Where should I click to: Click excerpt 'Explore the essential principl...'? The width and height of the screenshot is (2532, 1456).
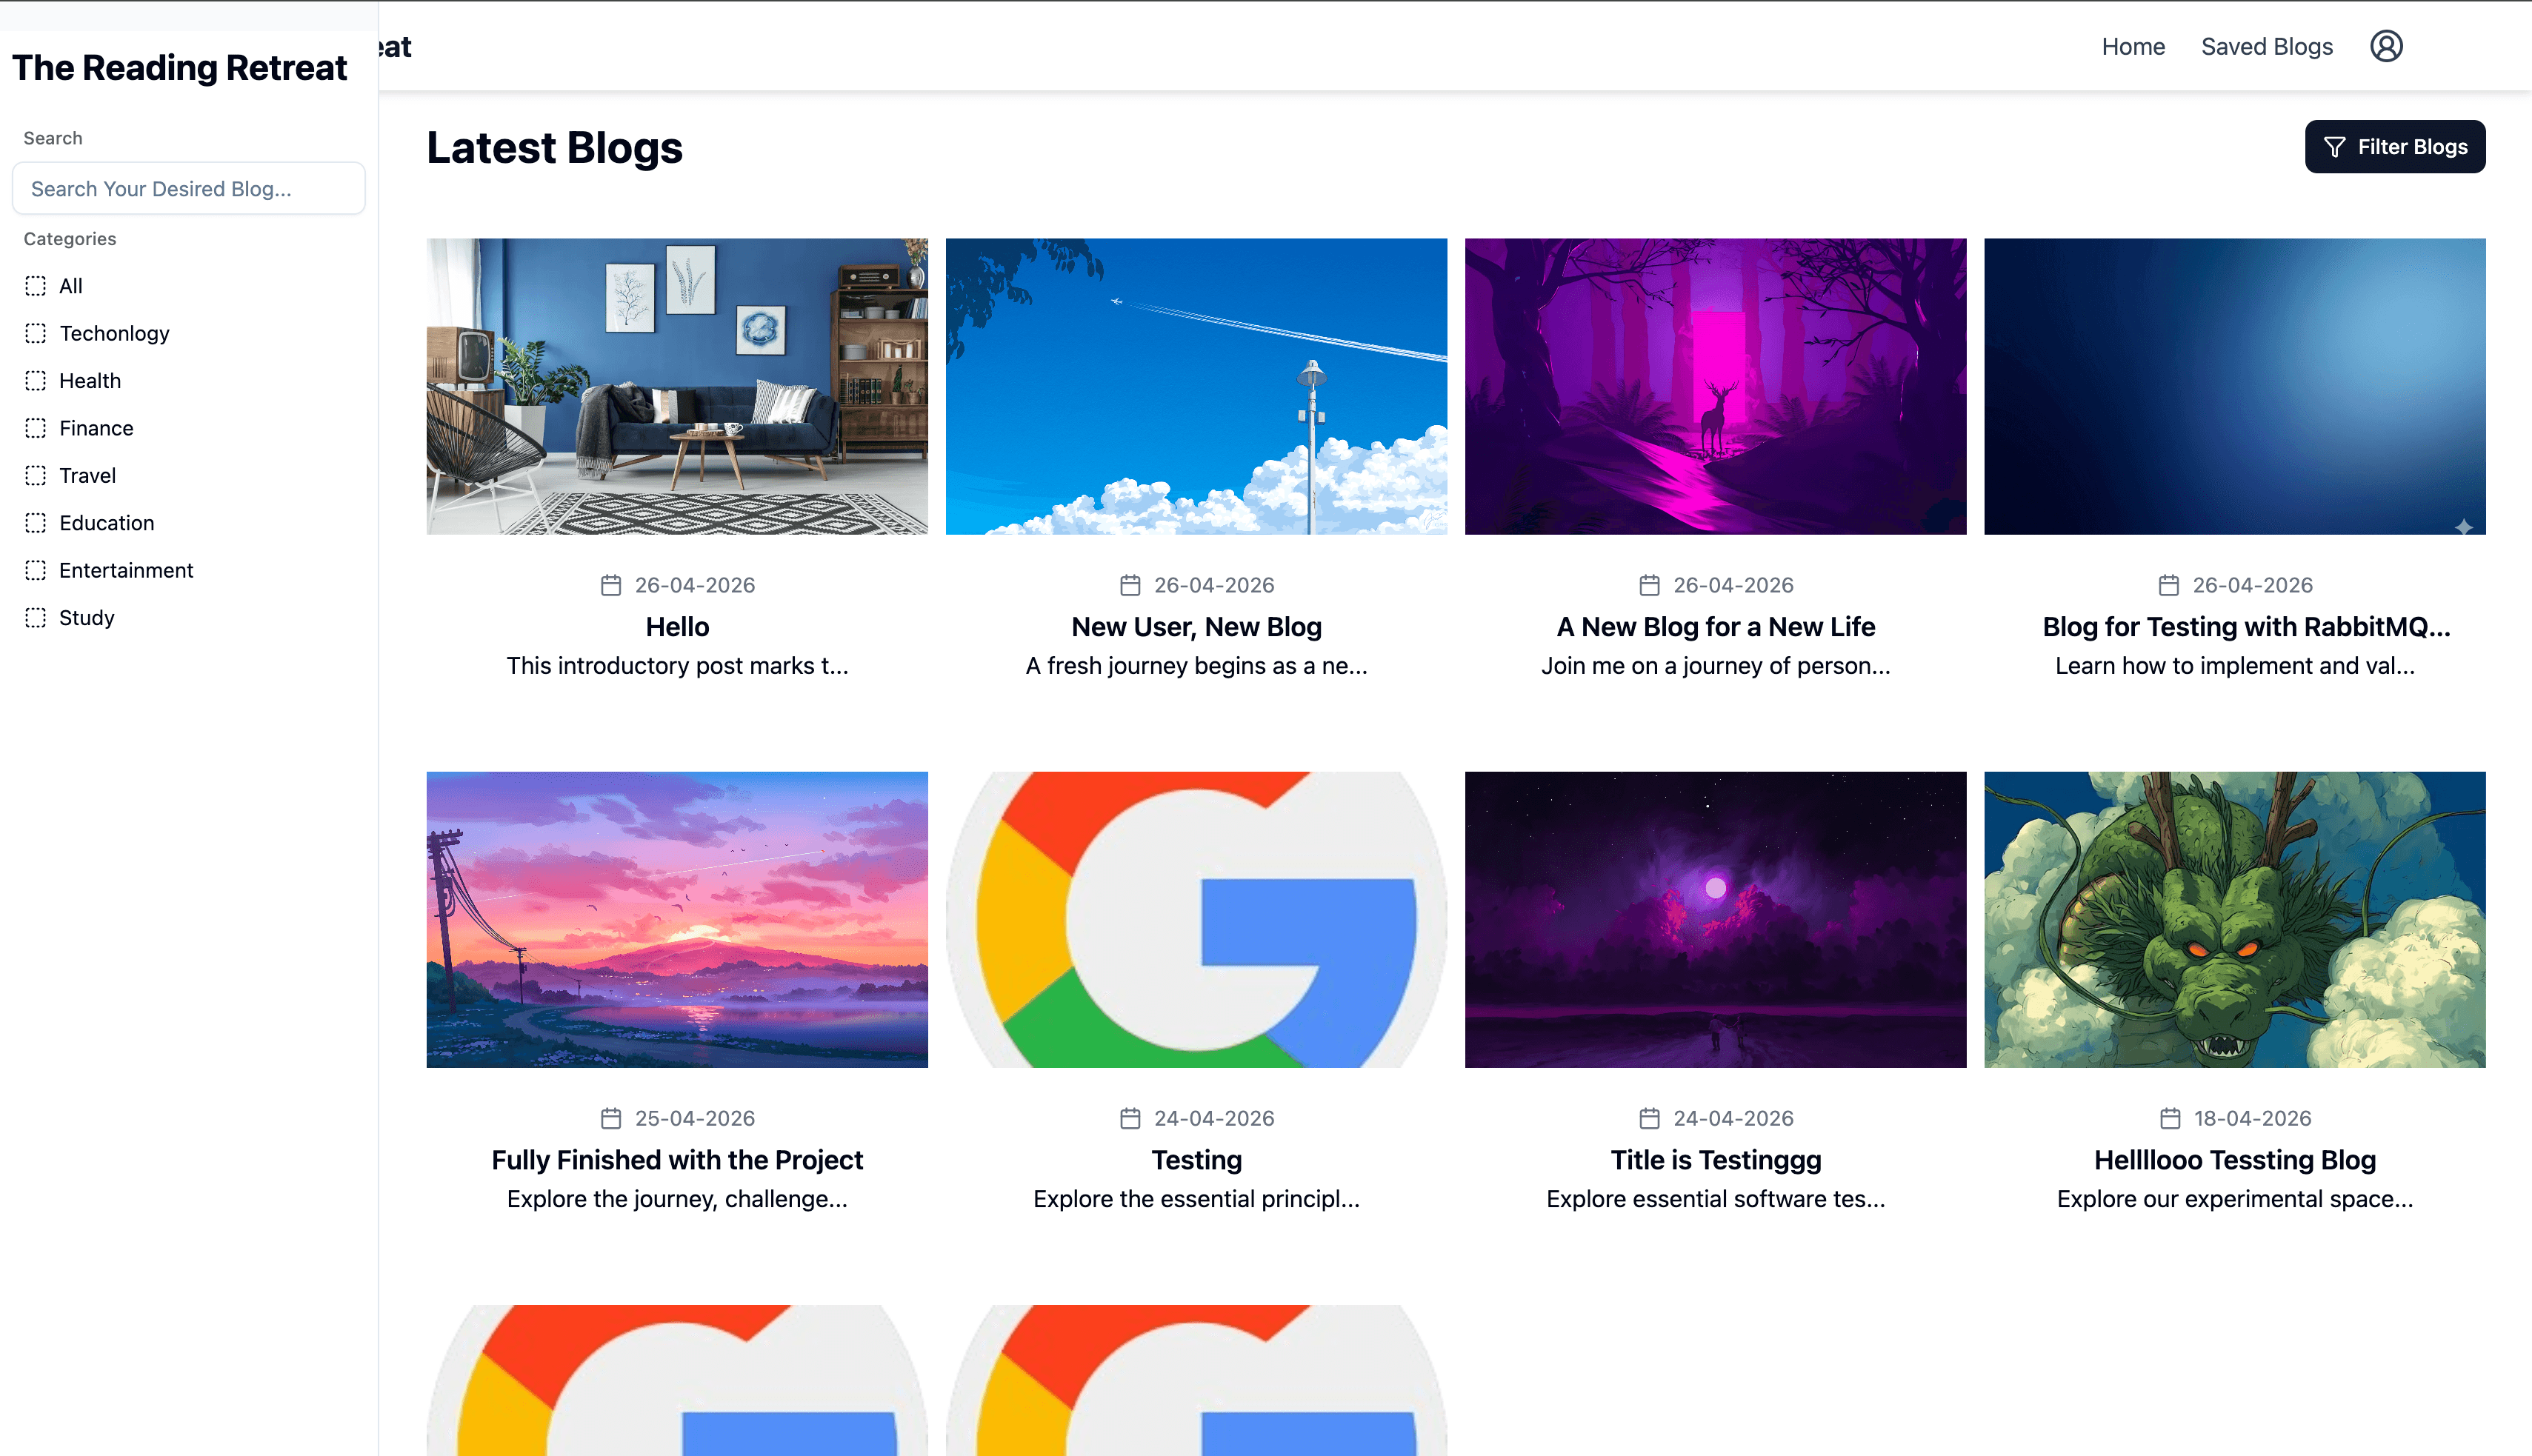pyautogui.click(x=1196, y=1199)
